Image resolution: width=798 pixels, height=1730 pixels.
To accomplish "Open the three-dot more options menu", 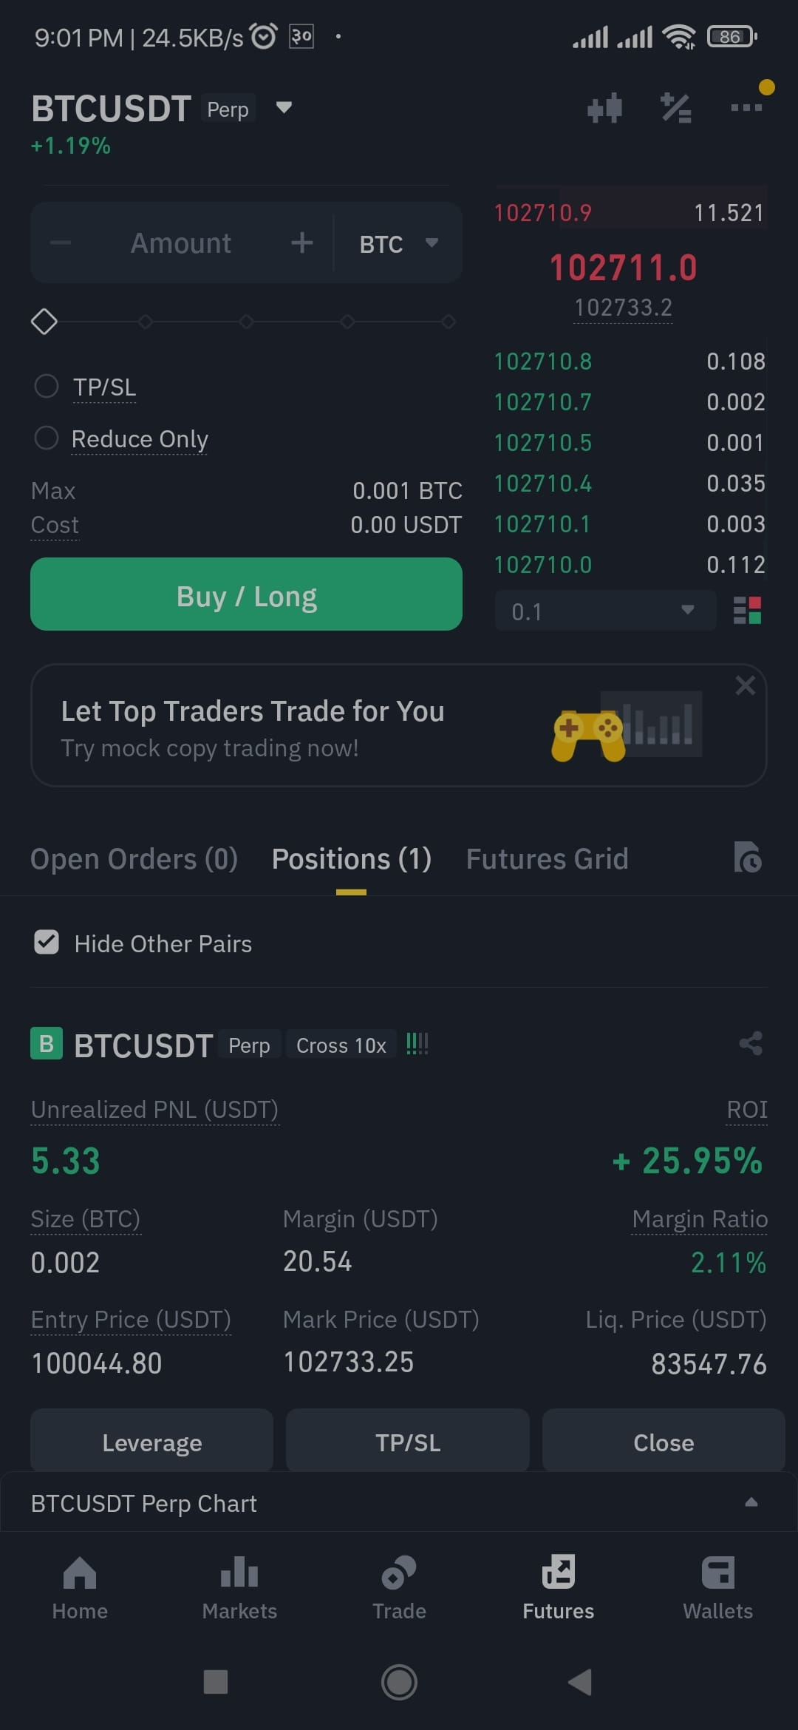I will pyautogui.click(x=746, y=108).
